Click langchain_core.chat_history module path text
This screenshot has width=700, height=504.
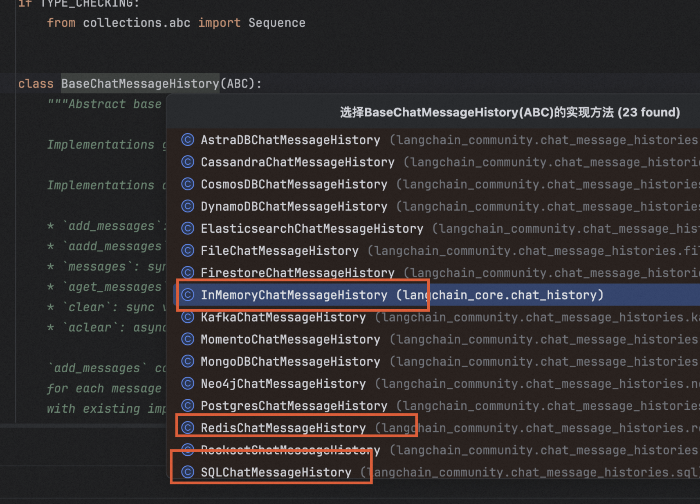[500, 295]
